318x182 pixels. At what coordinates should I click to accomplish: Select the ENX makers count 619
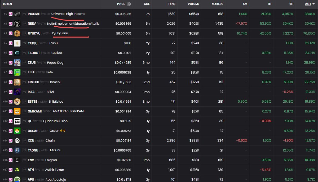(220, 160)
